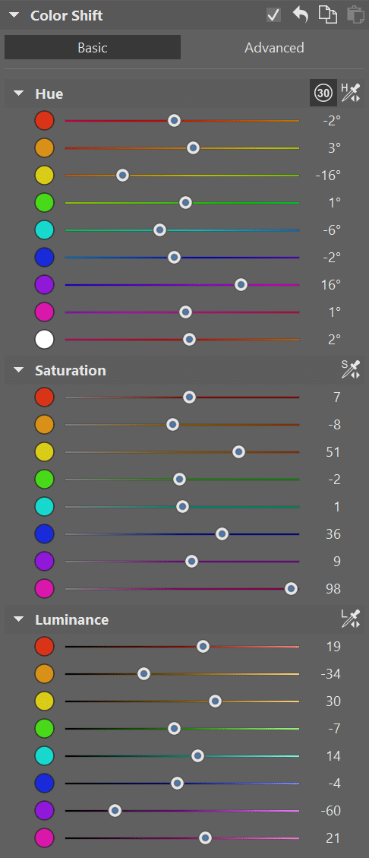Click the paste settings clipboard icon

pyautogui.click(x=355, y=14)
